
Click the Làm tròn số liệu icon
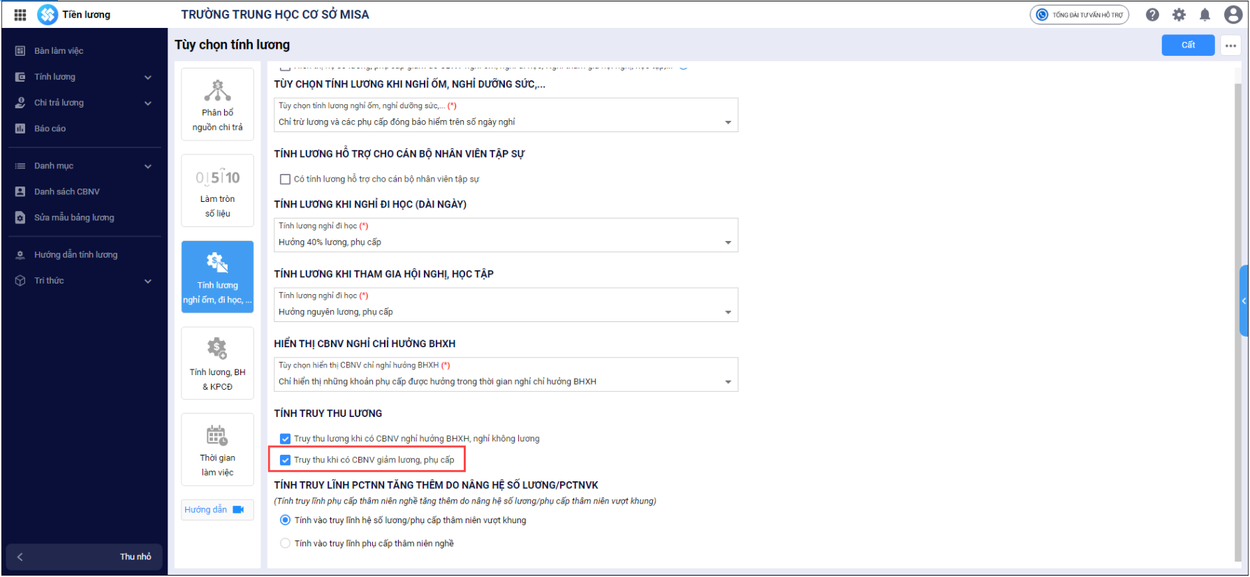(217, 177)
